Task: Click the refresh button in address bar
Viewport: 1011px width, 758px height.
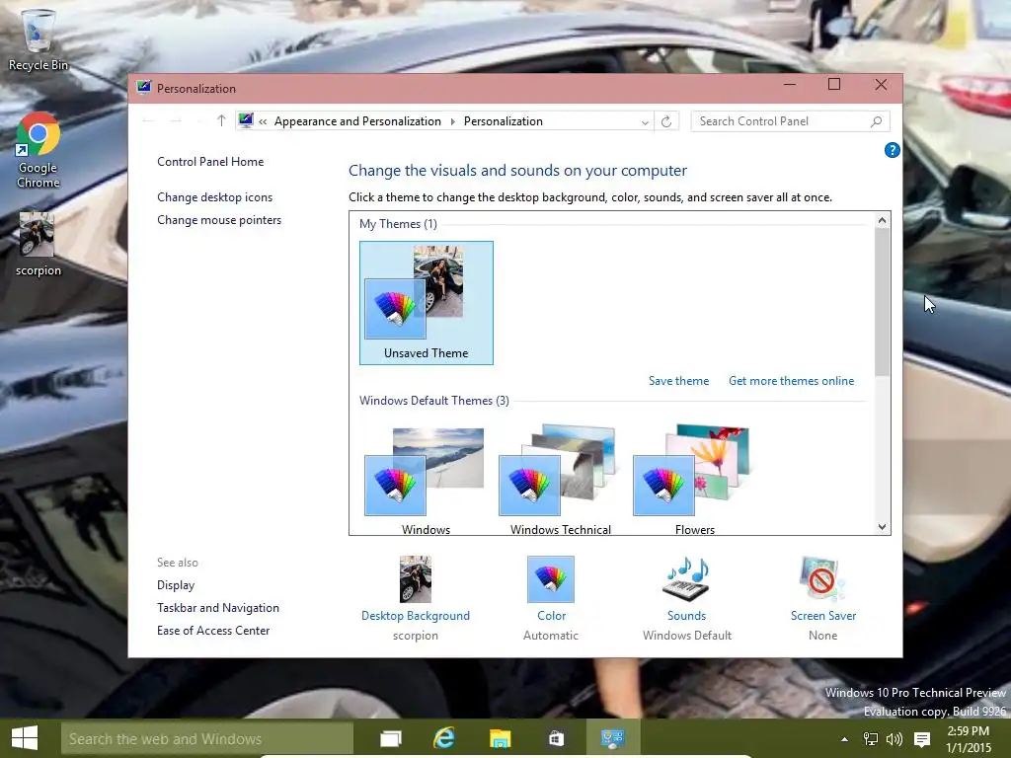Action: pos(666,121)
